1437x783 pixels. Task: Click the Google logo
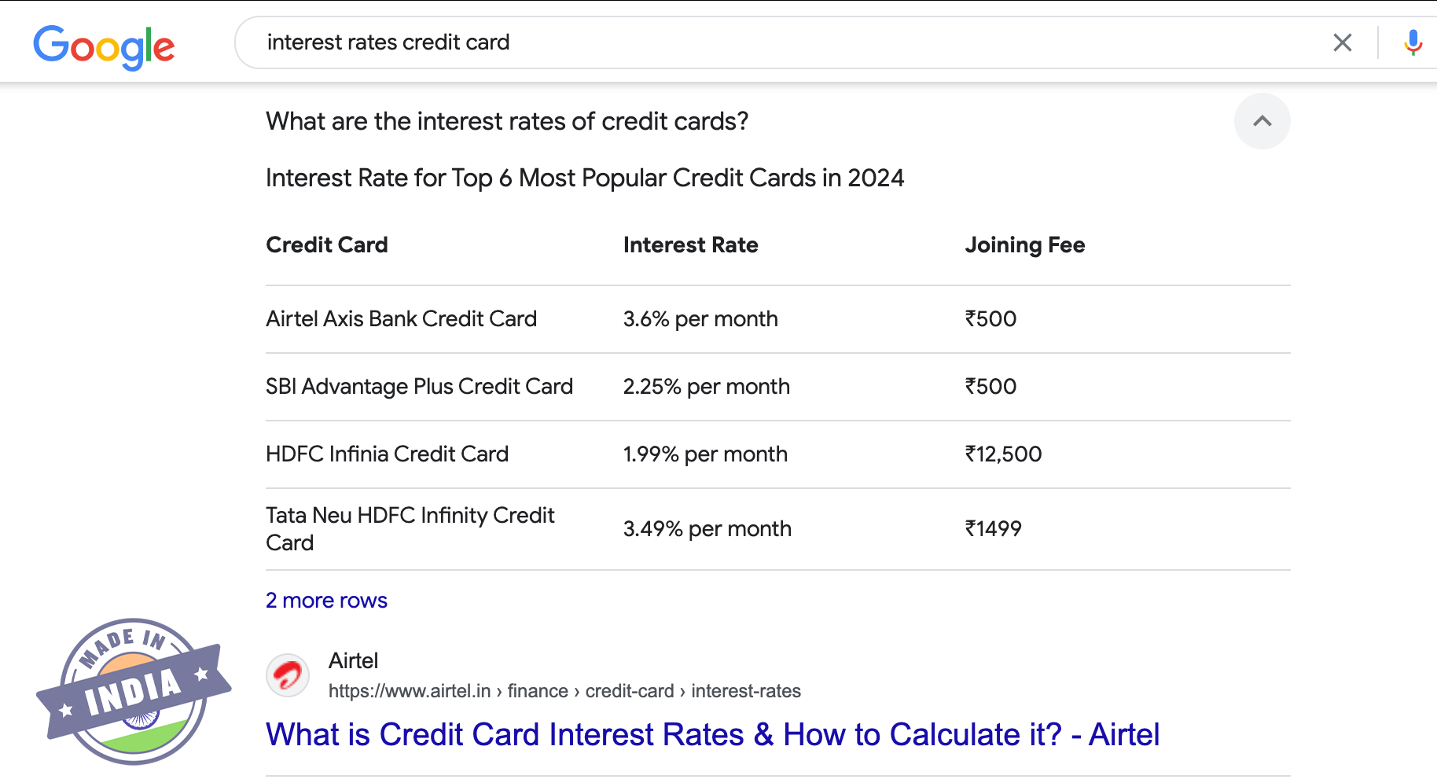(x=104, y=46)
